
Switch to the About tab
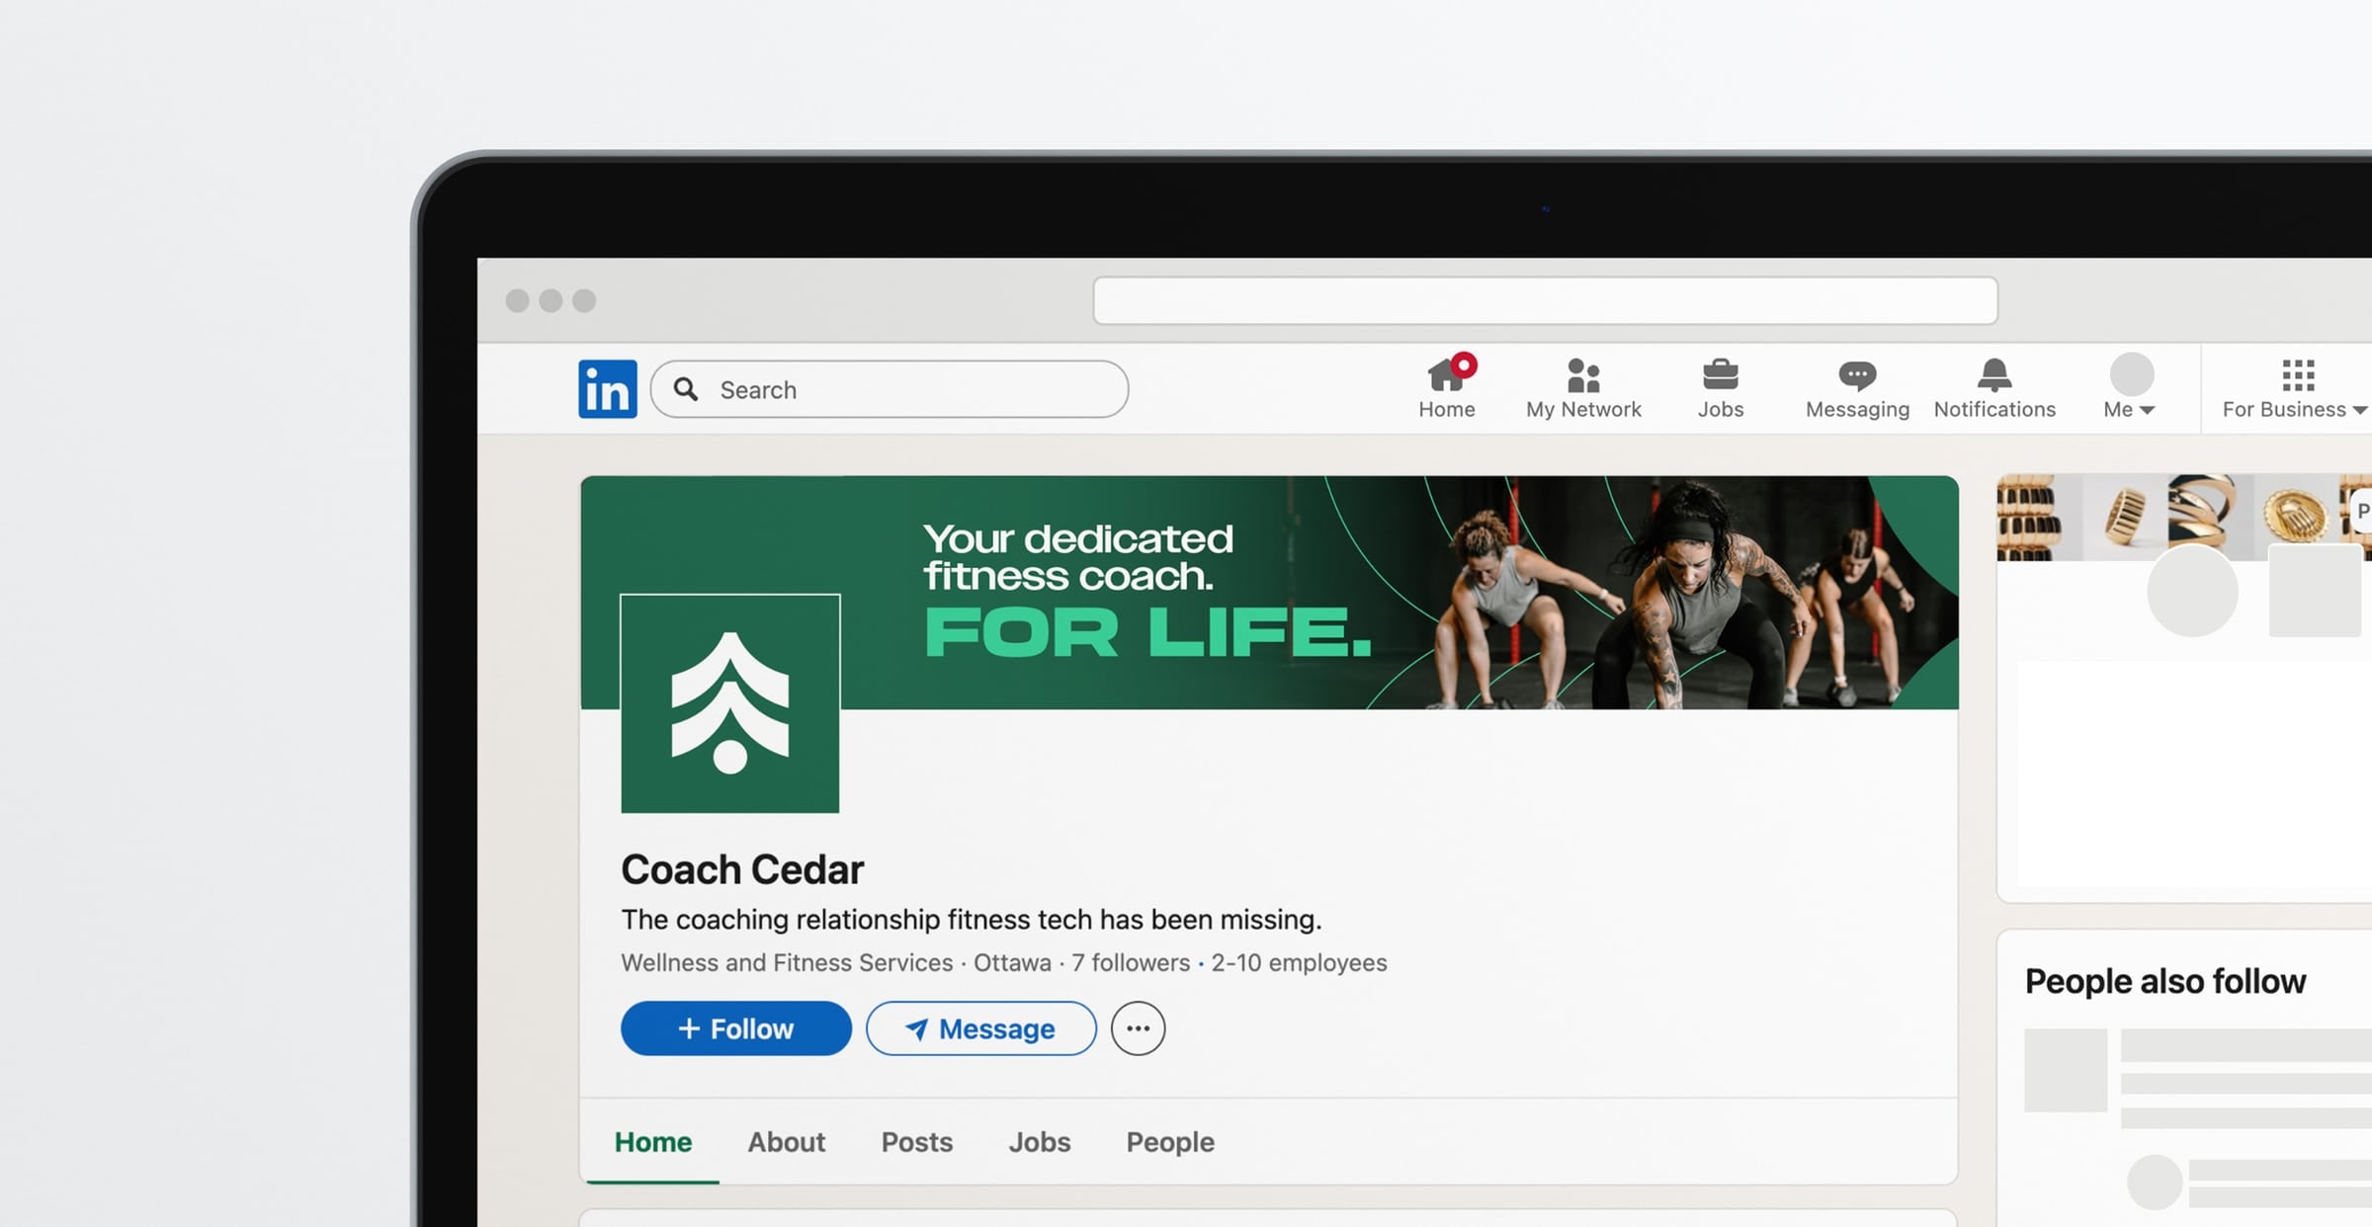pos(787,1142)
